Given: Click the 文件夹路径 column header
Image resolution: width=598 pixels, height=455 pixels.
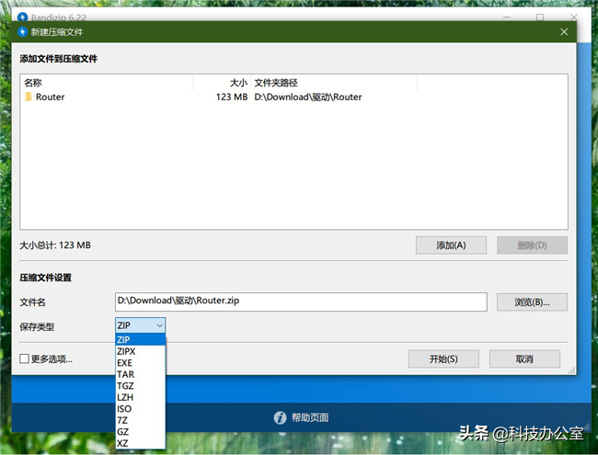Looking at the screenshot, I should click(334, 83).
